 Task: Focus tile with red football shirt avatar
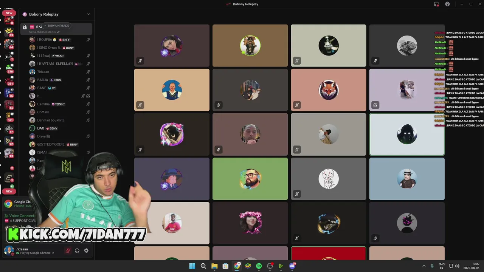pos(172,223)
